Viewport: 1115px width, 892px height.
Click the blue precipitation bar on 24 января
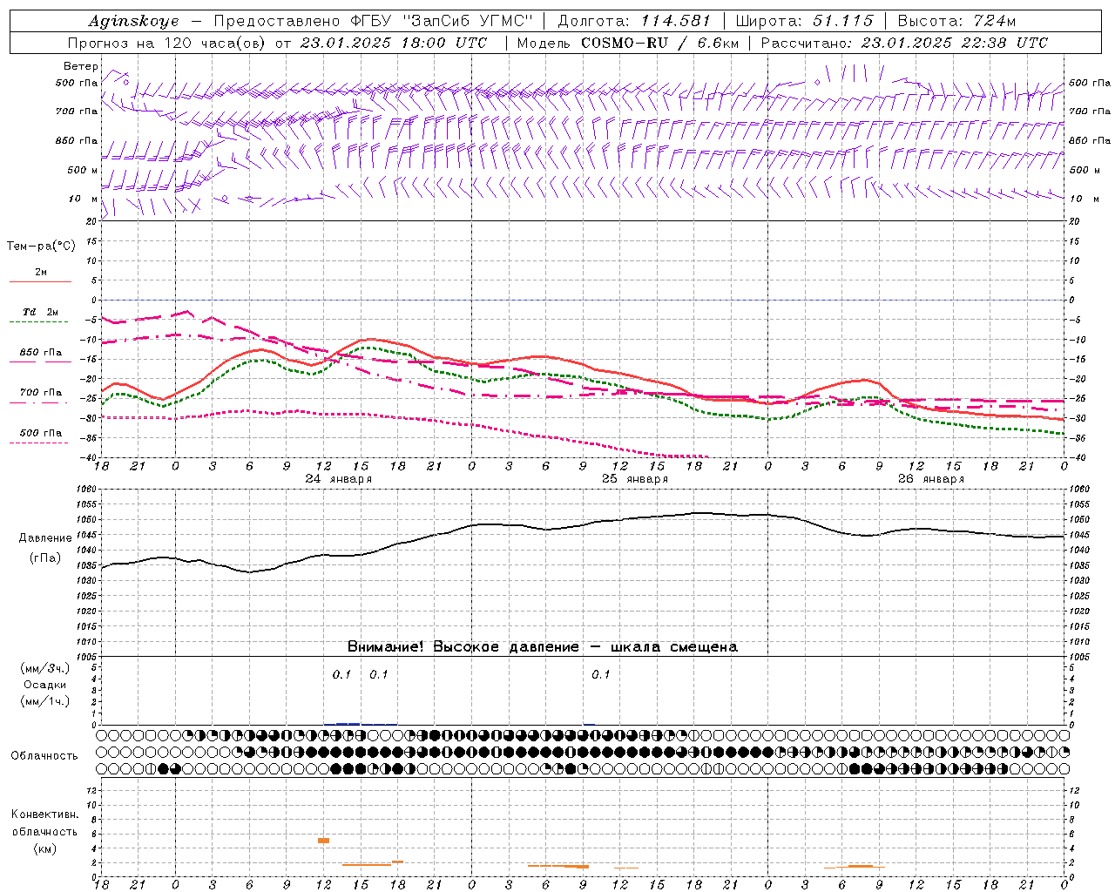coord(348,723)
